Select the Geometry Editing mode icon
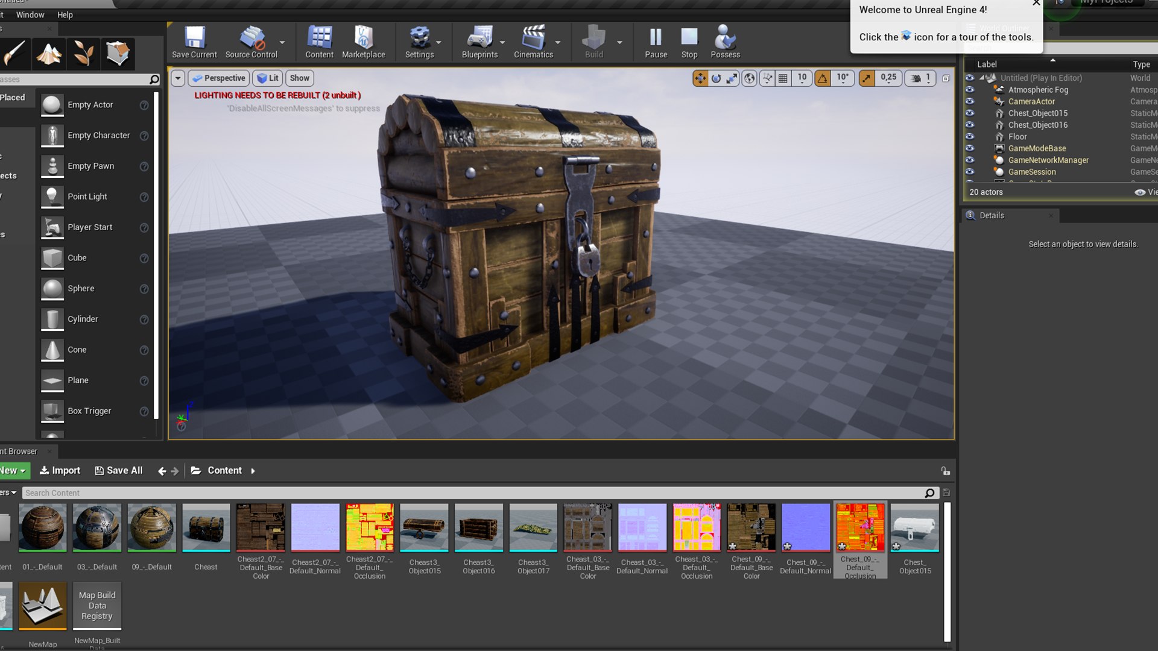The image size is (1158, 651). tap(118, 54)
